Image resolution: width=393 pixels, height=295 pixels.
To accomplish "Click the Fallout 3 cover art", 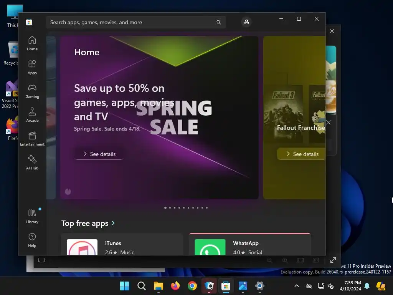I will tap(284, 114).
